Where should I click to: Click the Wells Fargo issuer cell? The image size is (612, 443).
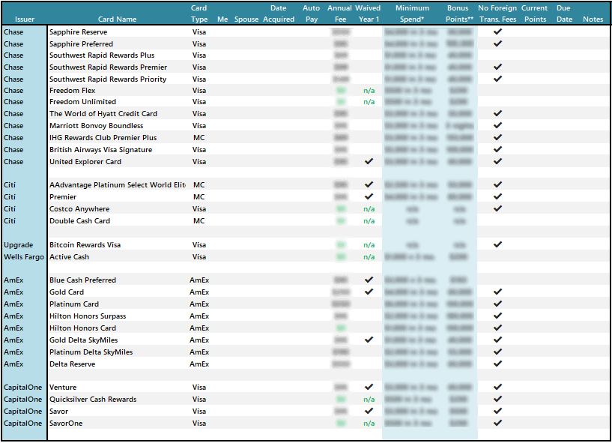[x=22, y=256]
